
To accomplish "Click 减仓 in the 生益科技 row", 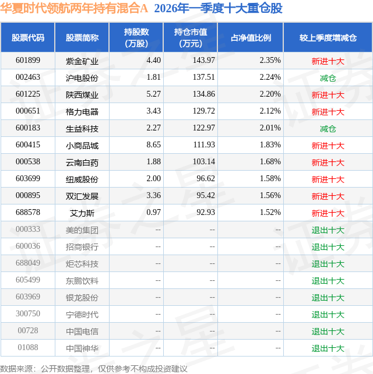I will pos(328,129).
